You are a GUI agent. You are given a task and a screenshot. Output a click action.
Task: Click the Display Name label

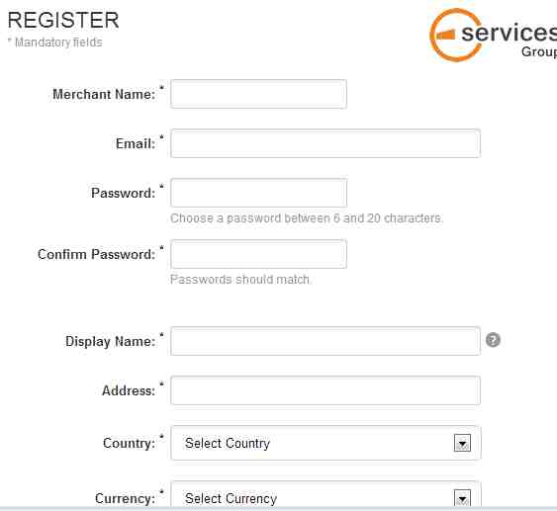click(x=111, y=341)
